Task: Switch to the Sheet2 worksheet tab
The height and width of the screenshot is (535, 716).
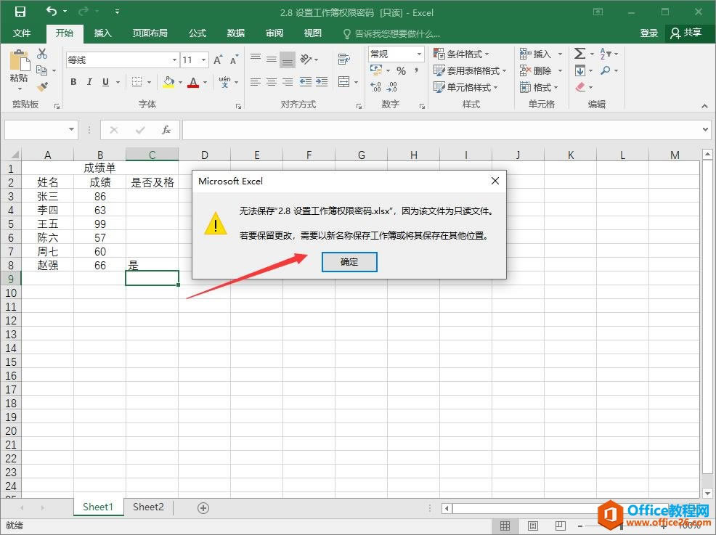Action: 148,507
